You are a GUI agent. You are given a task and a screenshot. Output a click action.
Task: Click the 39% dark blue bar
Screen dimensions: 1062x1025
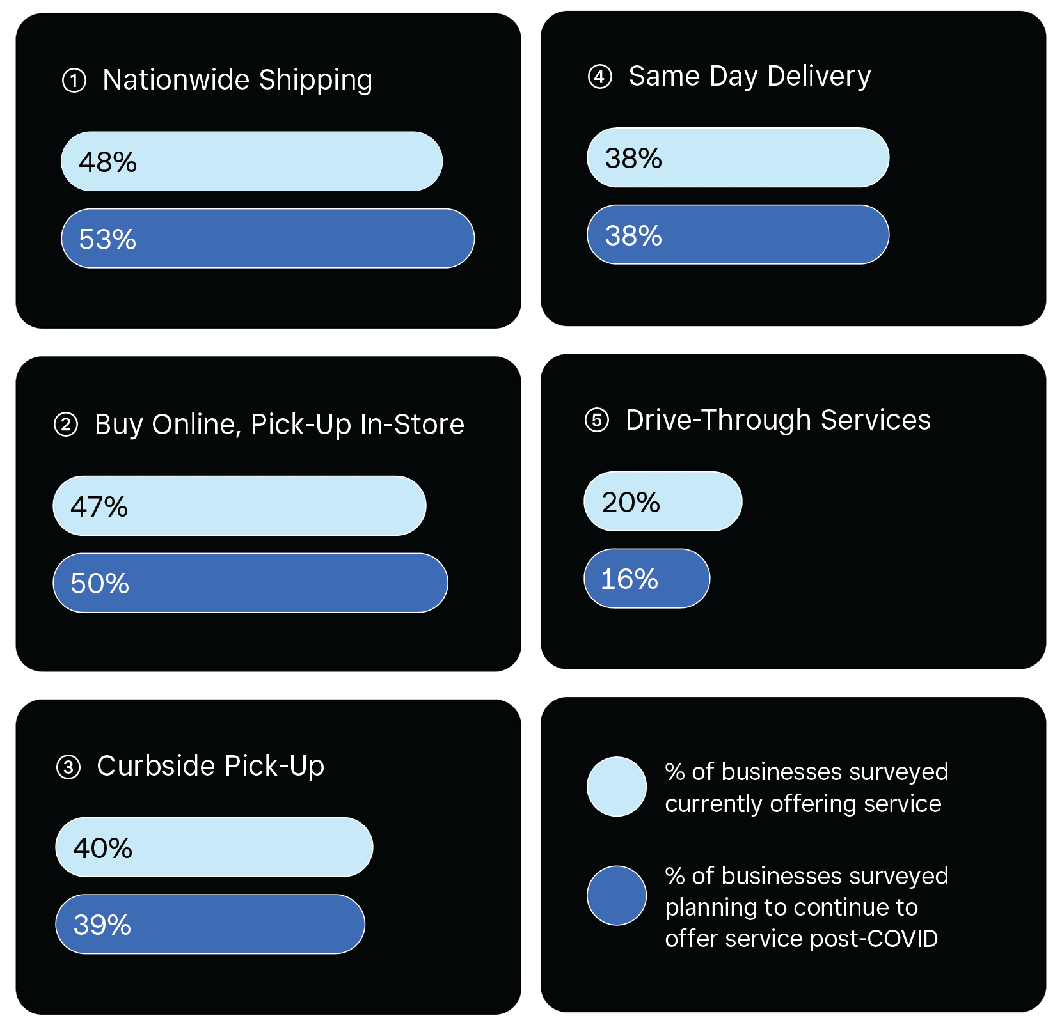(x=210, y=925)
